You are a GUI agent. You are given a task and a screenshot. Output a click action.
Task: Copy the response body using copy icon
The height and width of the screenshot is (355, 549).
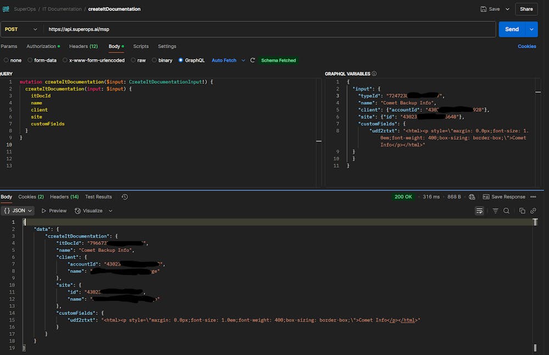point(522,210)
